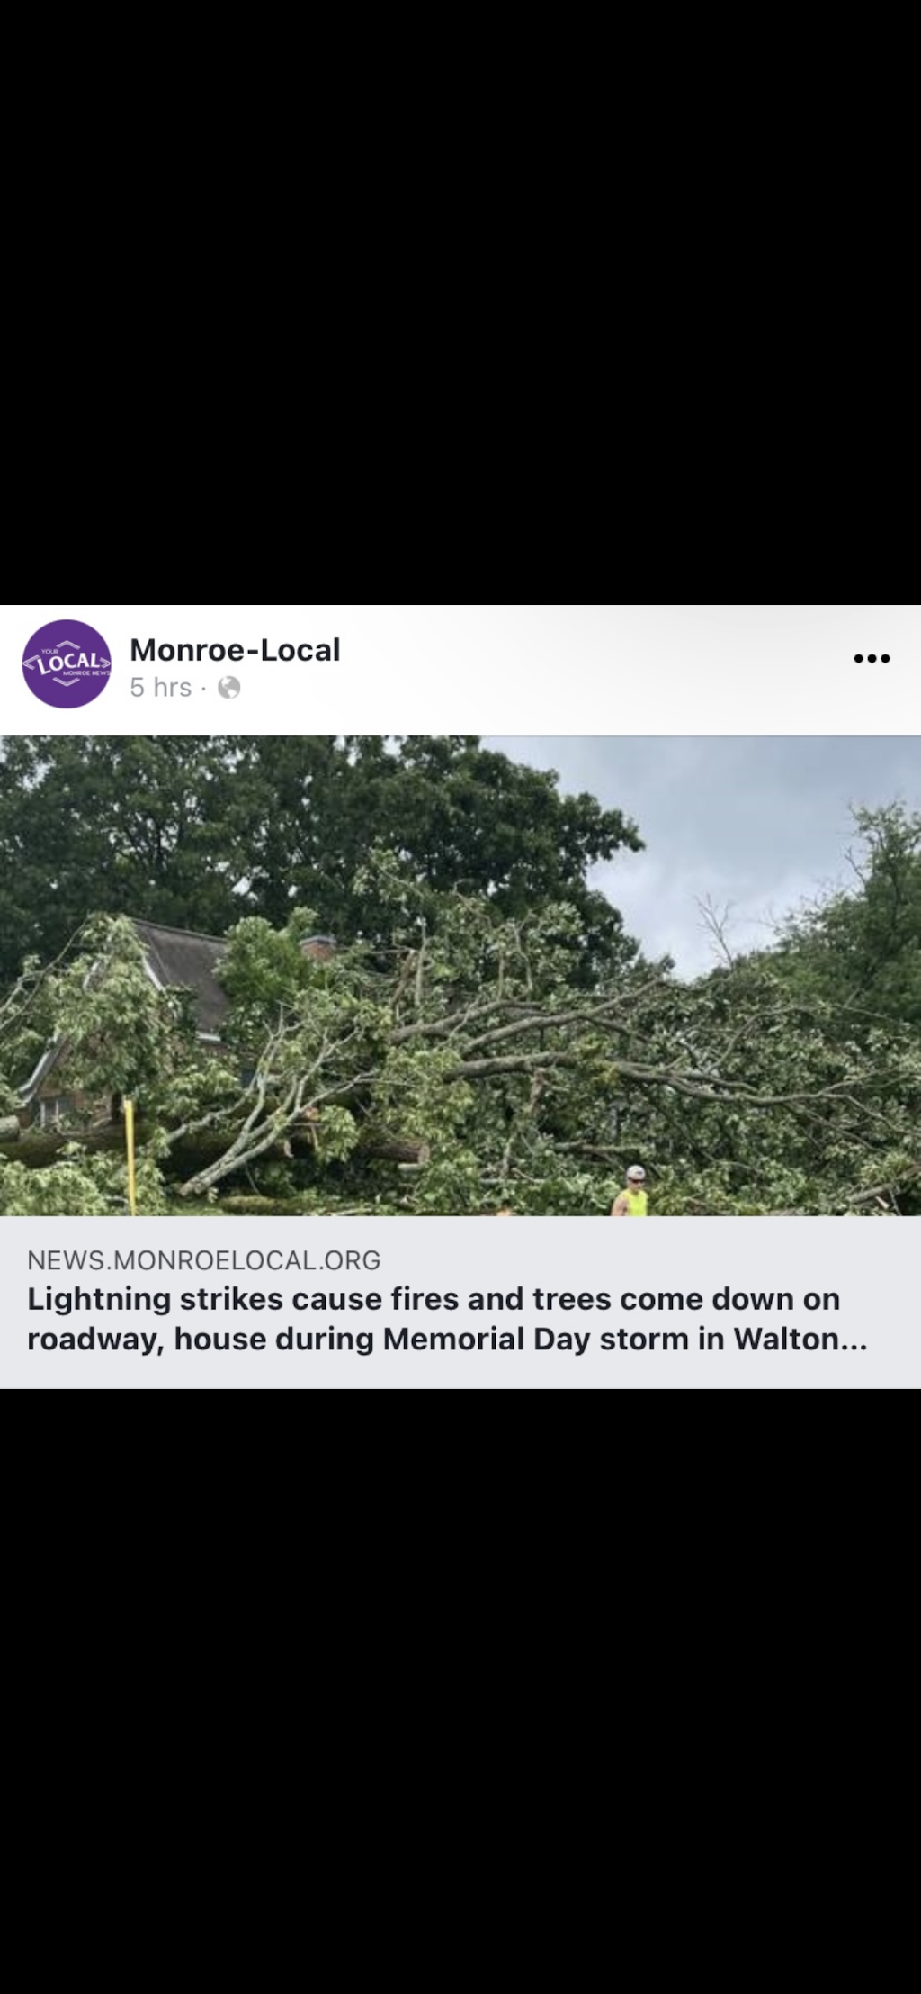
Task: Expand the truncated headline at 'Walton...'
Action: pos(800,1340)
